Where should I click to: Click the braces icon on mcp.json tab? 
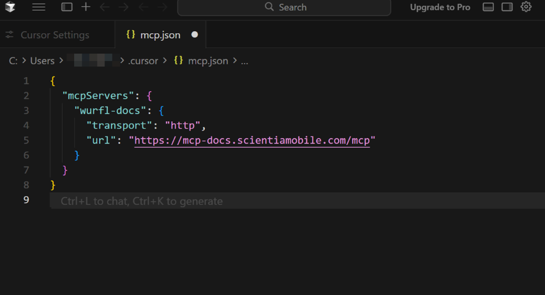point(131,34)
